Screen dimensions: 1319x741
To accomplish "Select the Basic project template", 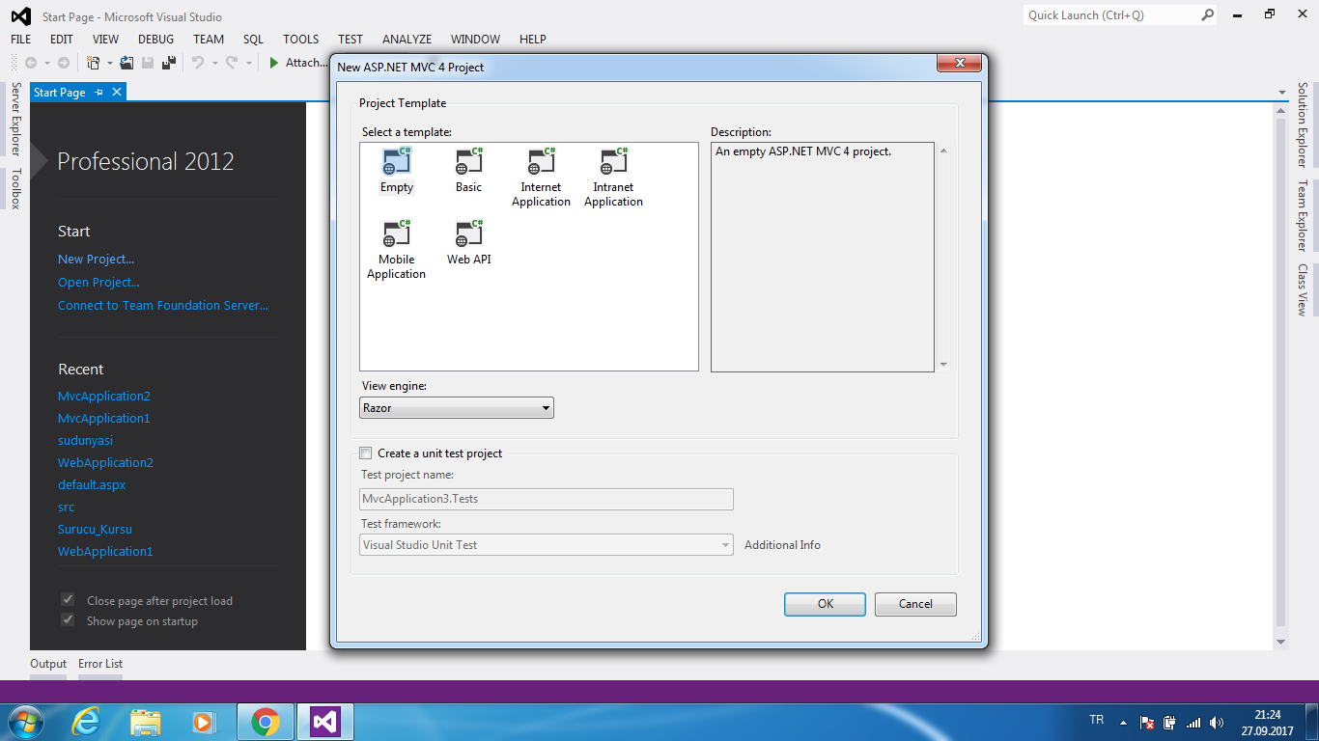I will click(468, 171).
